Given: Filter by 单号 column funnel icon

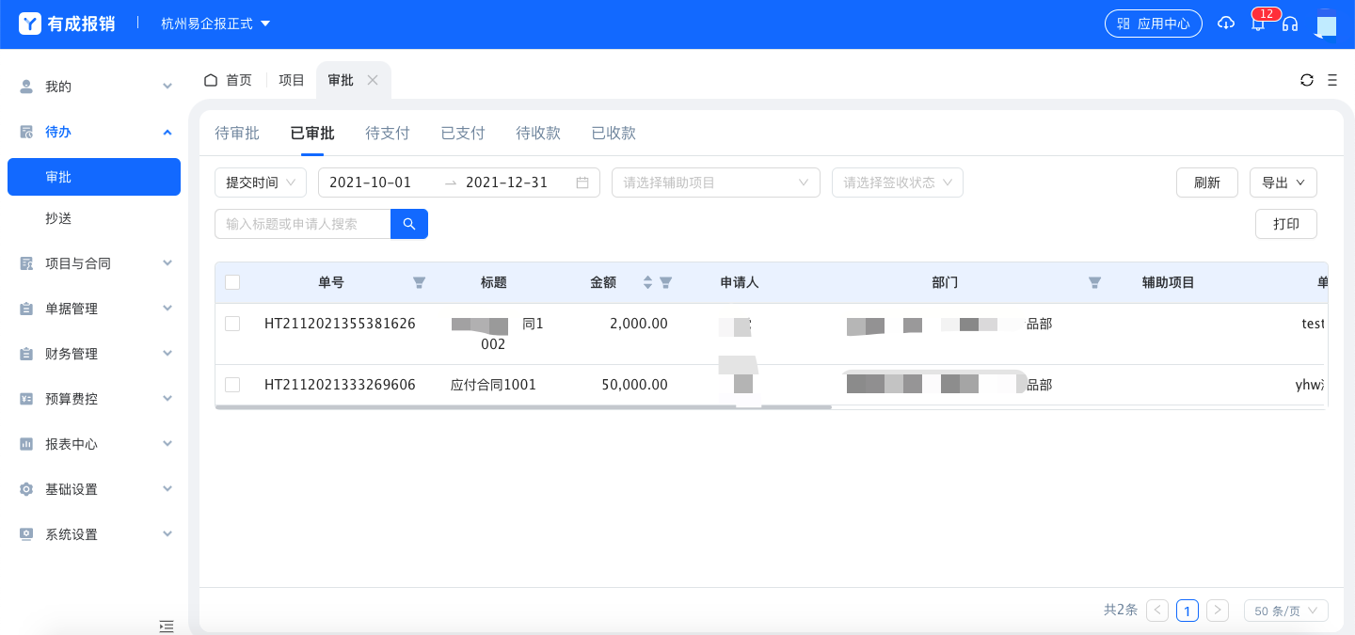Looking at the screenshot, I should pos(420,282).
